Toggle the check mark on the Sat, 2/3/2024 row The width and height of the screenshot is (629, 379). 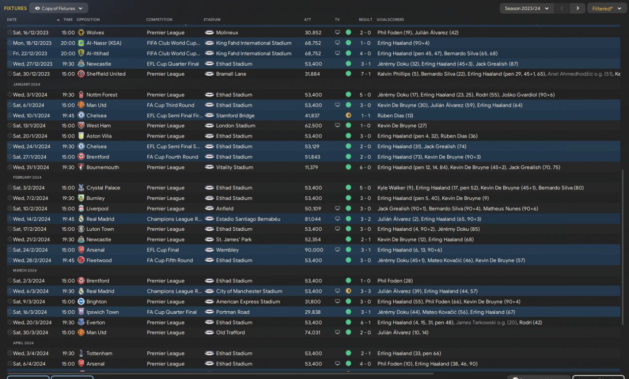point(10,281)
